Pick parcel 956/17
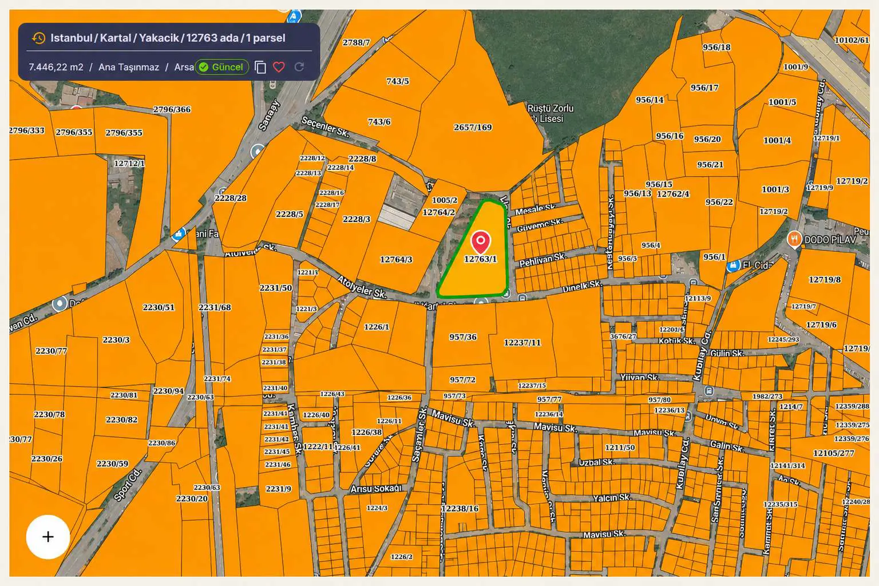Screen dimensions: 879x586 704,88
